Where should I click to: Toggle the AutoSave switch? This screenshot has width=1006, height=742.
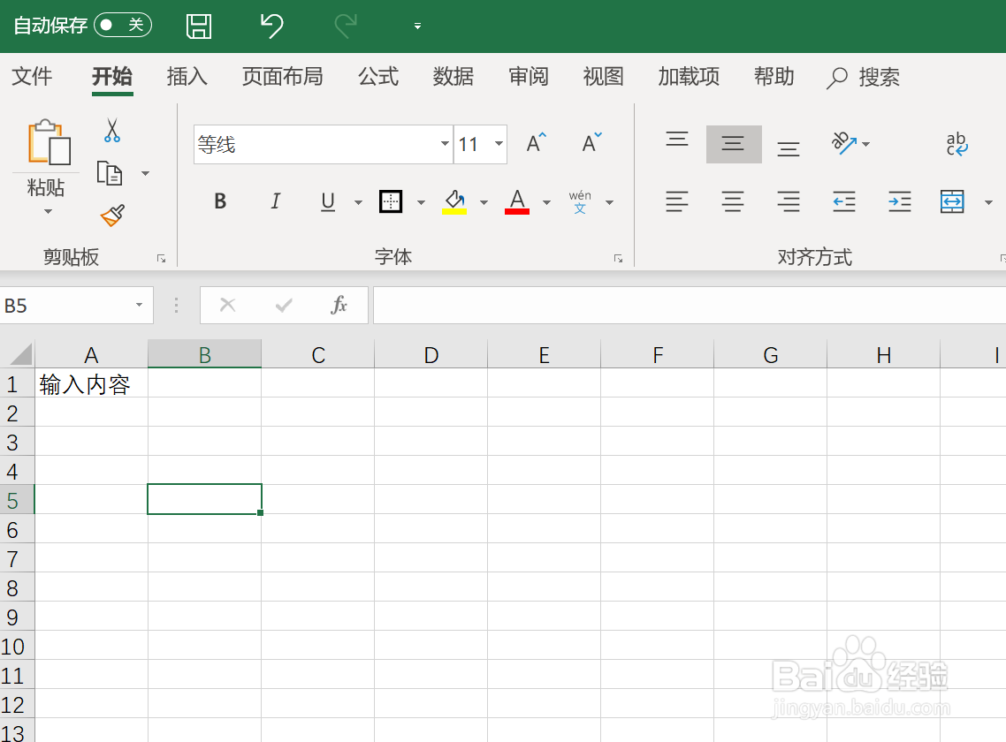pyautogui.click(x=123, y=25)
